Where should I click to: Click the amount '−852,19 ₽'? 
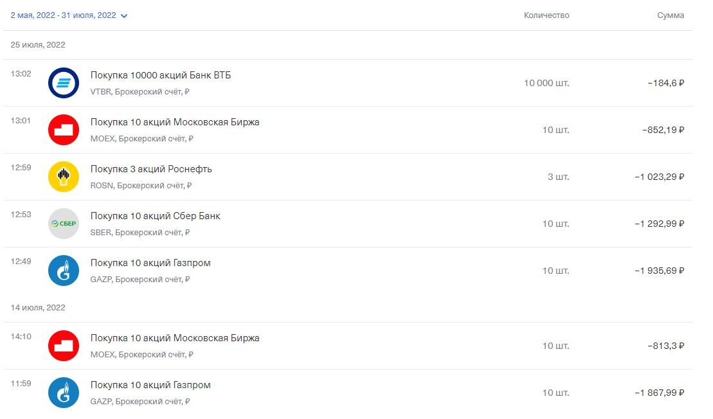click(x=663, y=130)
